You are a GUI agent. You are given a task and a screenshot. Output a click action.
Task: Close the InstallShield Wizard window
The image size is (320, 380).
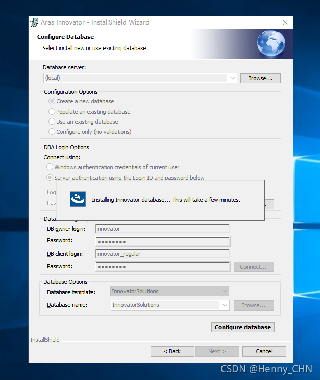point(285,22)
